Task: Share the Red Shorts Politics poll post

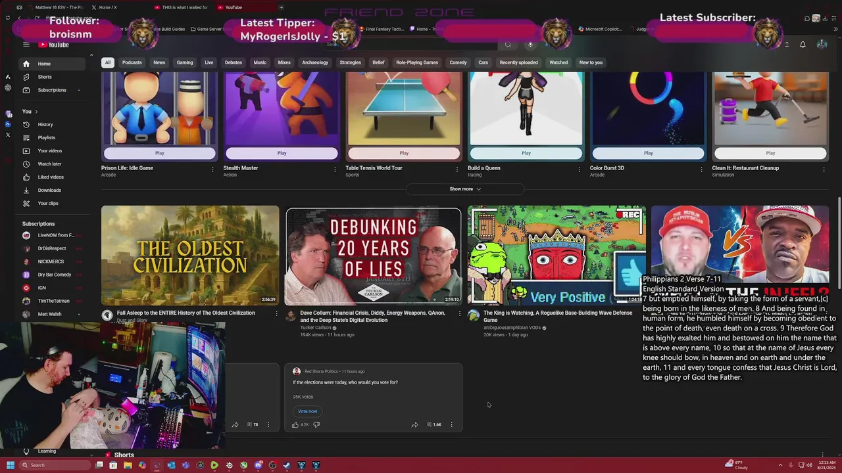Action: tap(414, 424)
